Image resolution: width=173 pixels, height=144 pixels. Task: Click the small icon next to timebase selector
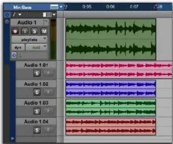[x=20, y=55]
